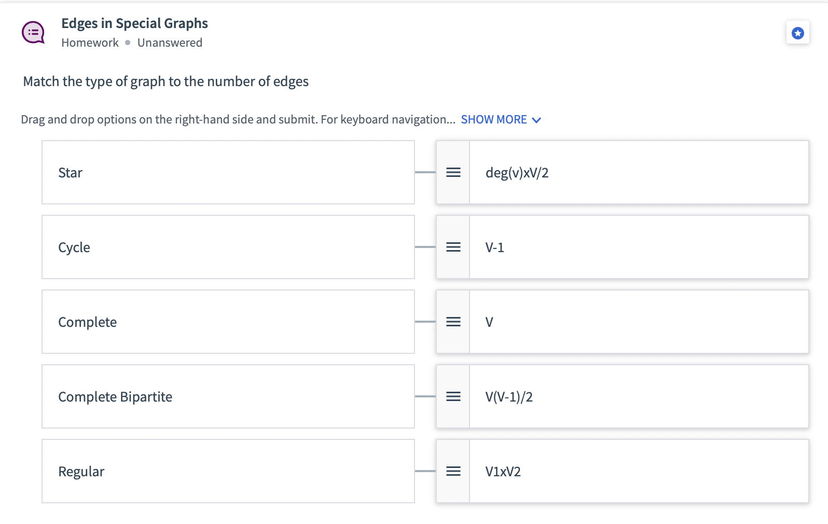The image size is (828, 524).
Task: Grab the drag handle beside V(V-1)/2
Action: [453, 396]
